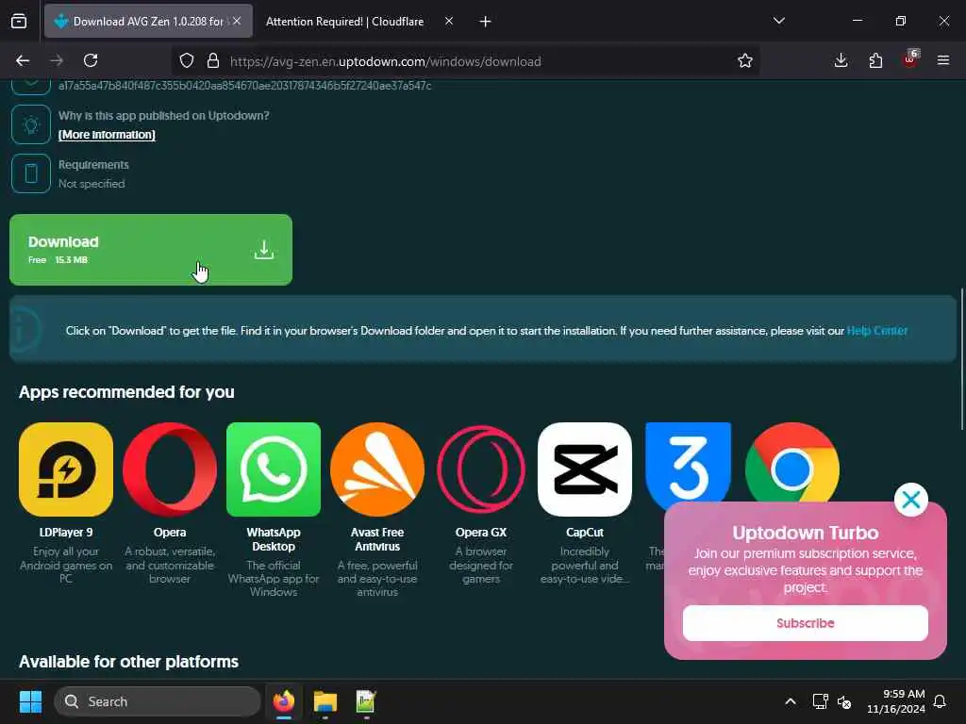
Task: Switch to the Attention Required Cloudflare tab
Action: [x=345, y=22]
